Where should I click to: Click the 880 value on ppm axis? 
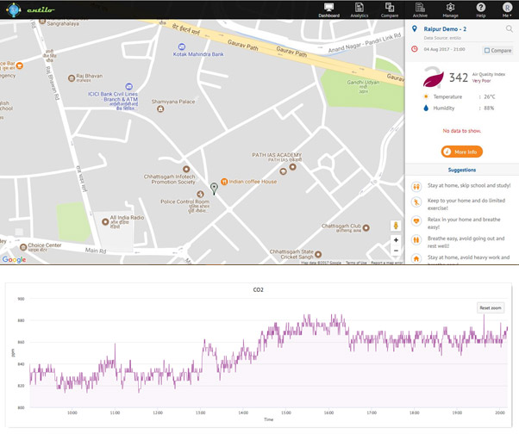tap(21, 320)
